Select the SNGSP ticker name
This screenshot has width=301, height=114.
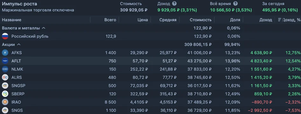pyautogui.click(x=18, y=85)
